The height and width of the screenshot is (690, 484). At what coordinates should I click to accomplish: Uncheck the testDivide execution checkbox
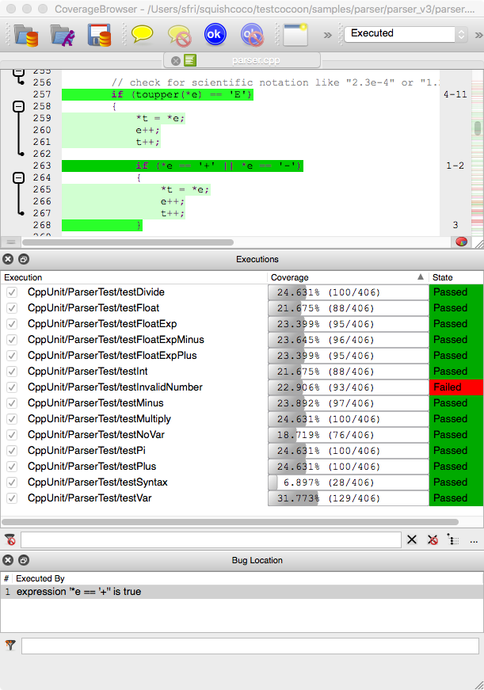click(12, 292)
